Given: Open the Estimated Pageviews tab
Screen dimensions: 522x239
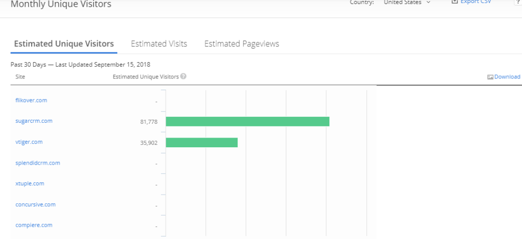Looking at the screenshot, I should click(x=242, y=44).
